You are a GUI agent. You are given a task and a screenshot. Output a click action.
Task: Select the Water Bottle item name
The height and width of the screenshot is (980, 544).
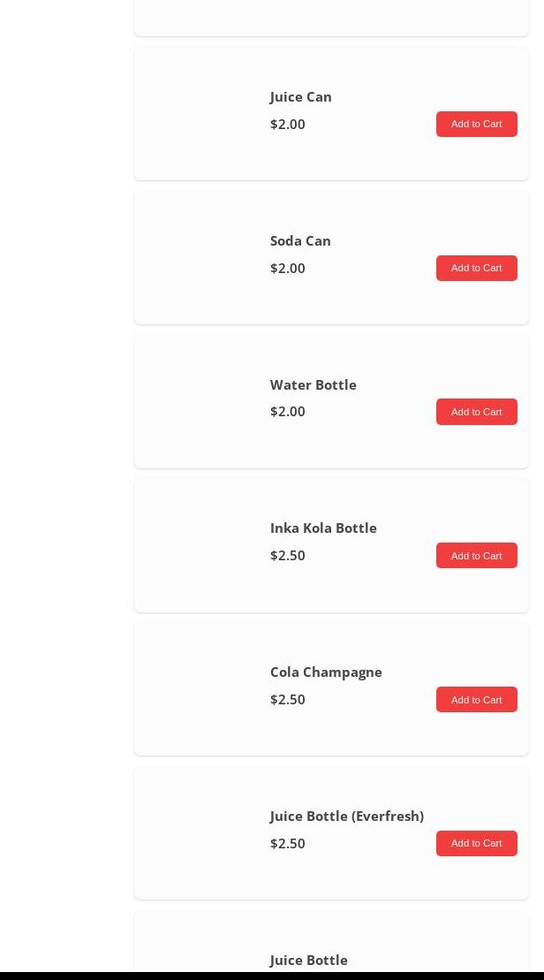point(313,384)
